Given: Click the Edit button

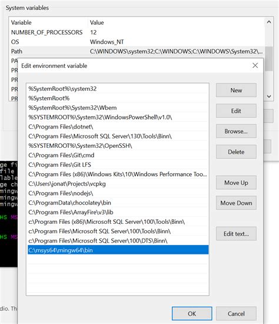Looking at the screenshot, I should tap(236, 111).
